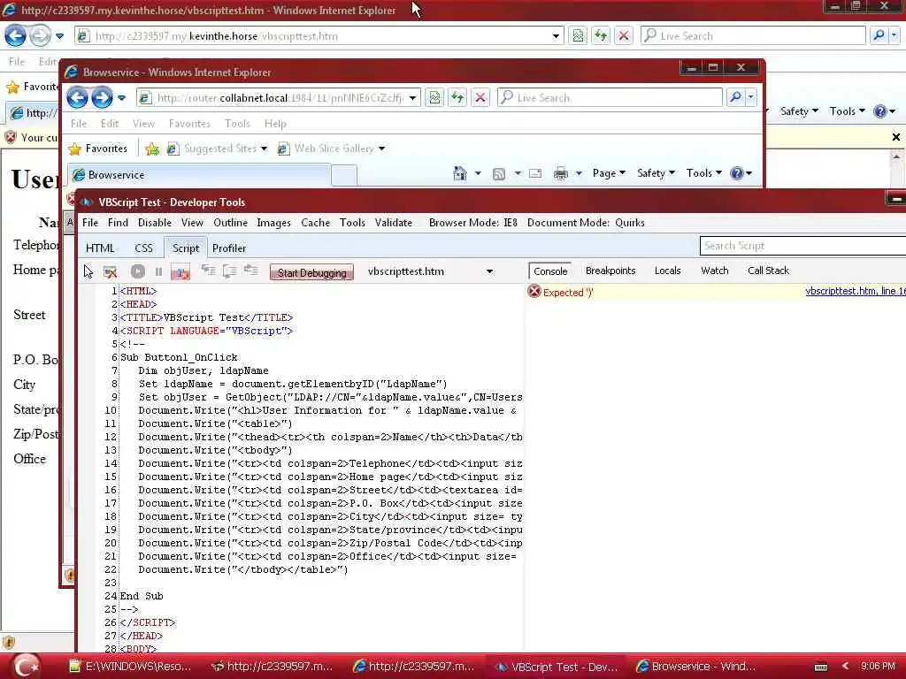The height and width of the screenshot is (679, 906).
Task: Click the continue debugging play icon
Action: 137,271
